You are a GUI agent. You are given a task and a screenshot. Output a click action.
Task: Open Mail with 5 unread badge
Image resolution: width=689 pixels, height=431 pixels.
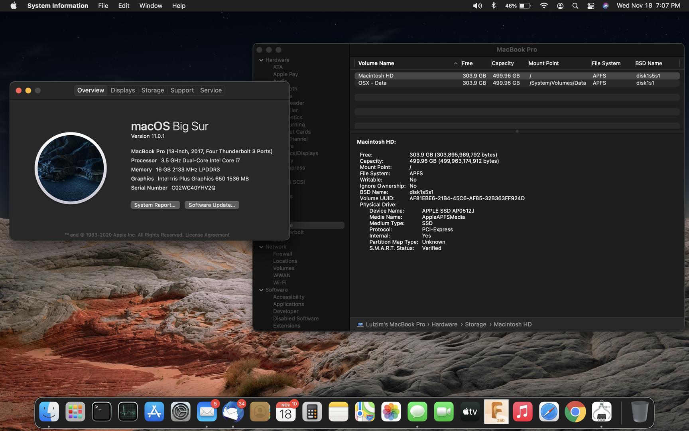point(207,411)
